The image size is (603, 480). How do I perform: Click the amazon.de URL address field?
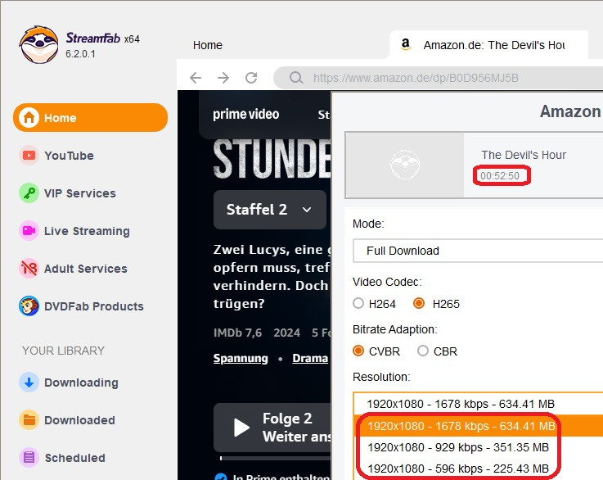[x=442, y=79]
